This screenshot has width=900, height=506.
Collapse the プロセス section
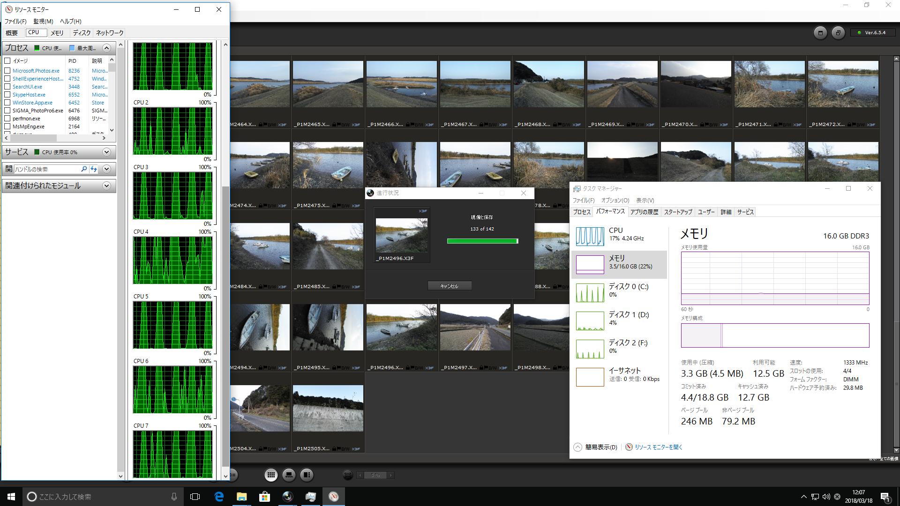point(106,48)
